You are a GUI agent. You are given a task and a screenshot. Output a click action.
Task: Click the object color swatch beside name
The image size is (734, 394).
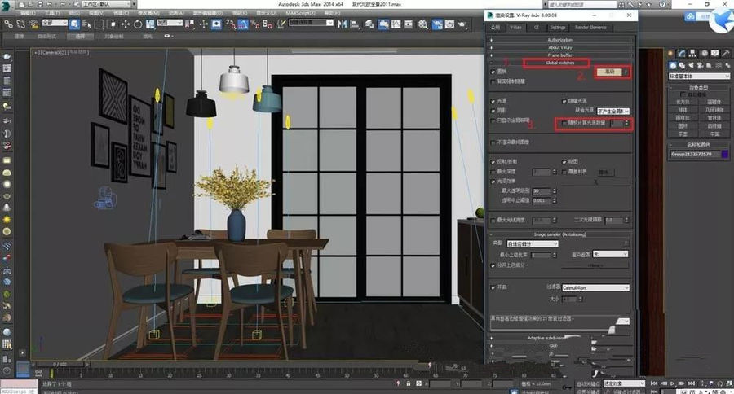(725, 154)
